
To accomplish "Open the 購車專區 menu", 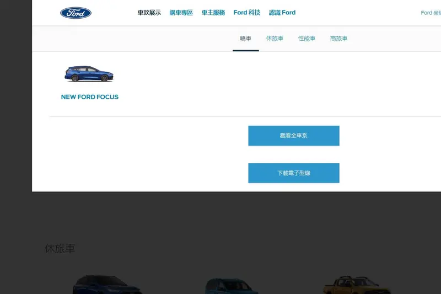I will tap(181, 13).
